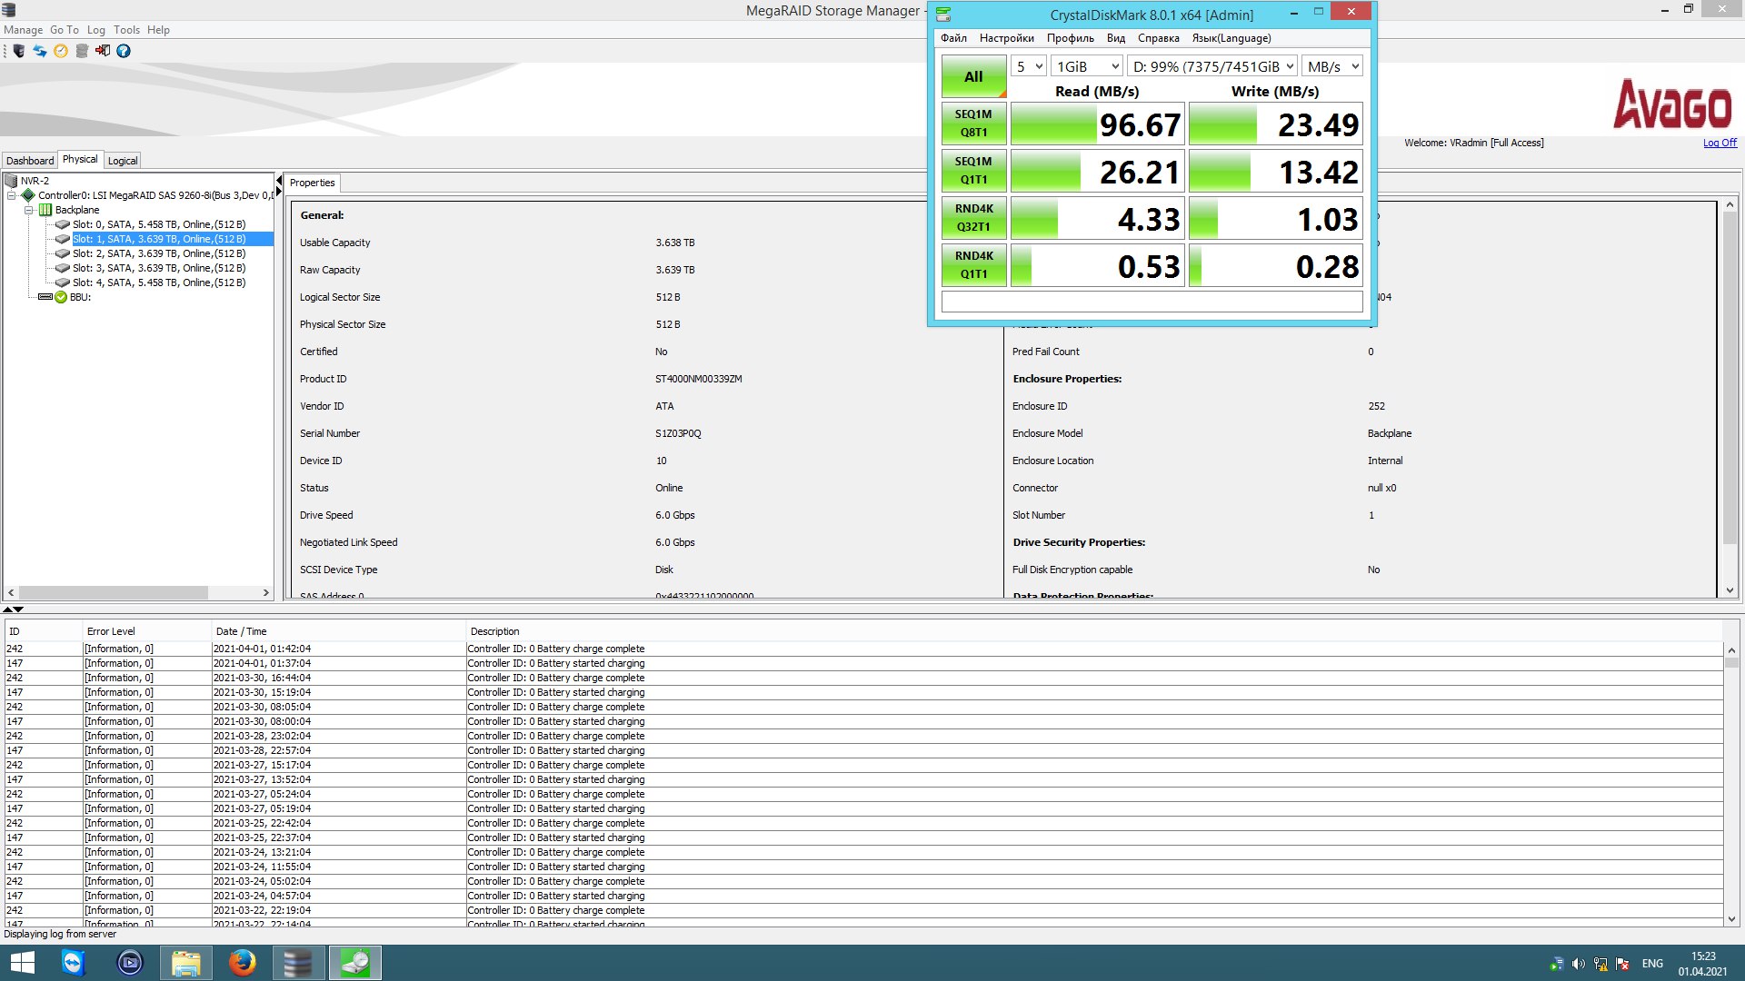Viewport: 1745px width, 981px height.
Task: Select log row dated 2021-04-01, 01:42:04
Action: (863, 649)
